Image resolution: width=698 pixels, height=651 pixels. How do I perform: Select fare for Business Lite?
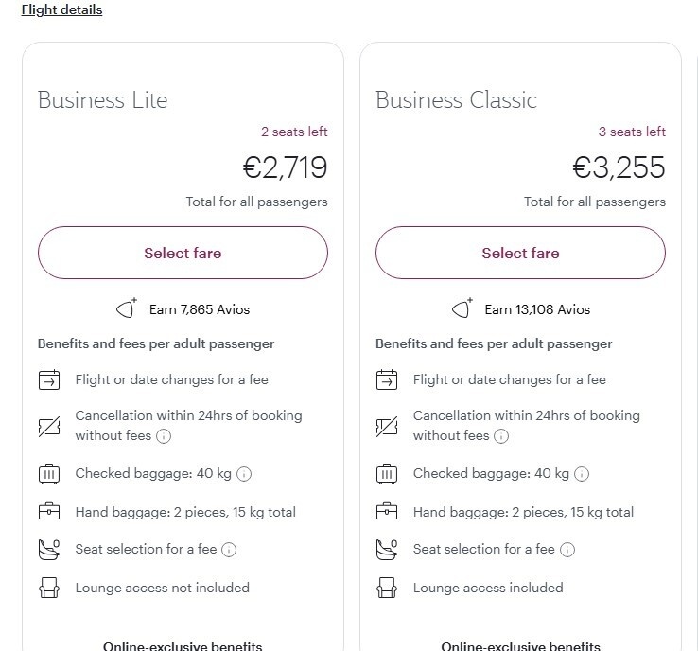183,253
